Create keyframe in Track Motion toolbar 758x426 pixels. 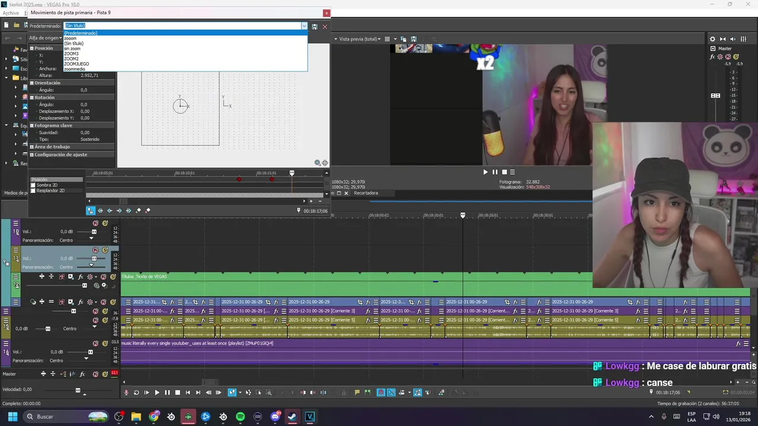(x=139, y=211)
